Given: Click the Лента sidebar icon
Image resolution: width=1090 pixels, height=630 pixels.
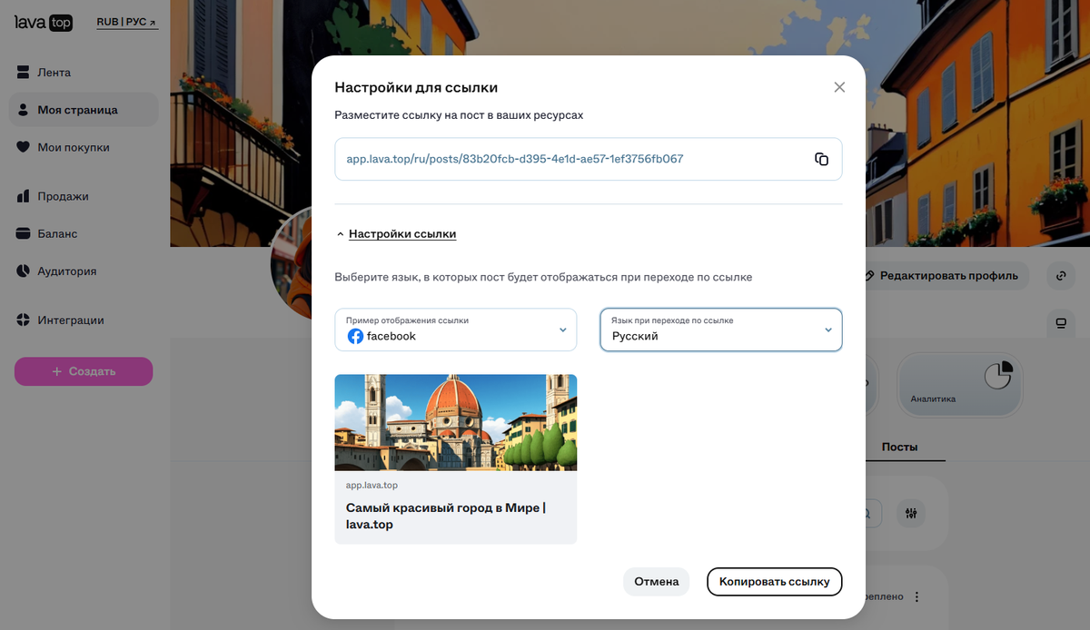Looking at the screenshot, I should coord(23,73).
